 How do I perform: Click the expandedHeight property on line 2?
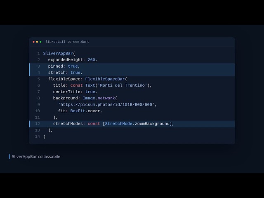coord(65,60)
